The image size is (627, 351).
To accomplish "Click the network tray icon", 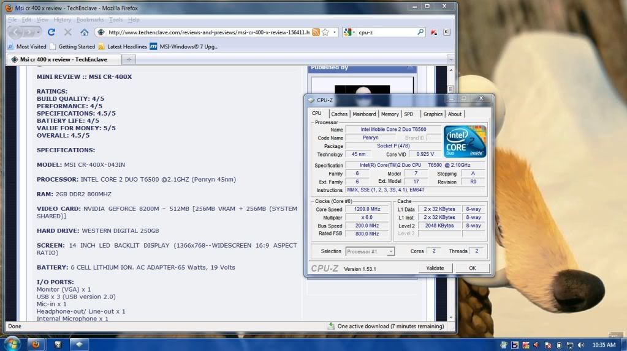I will [x=570, y=345].
